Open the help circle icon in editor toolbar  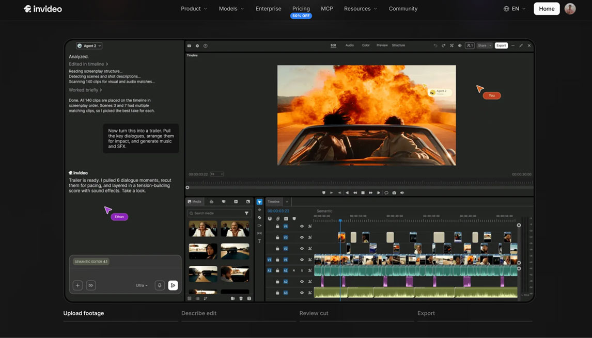tap(206, 45)
